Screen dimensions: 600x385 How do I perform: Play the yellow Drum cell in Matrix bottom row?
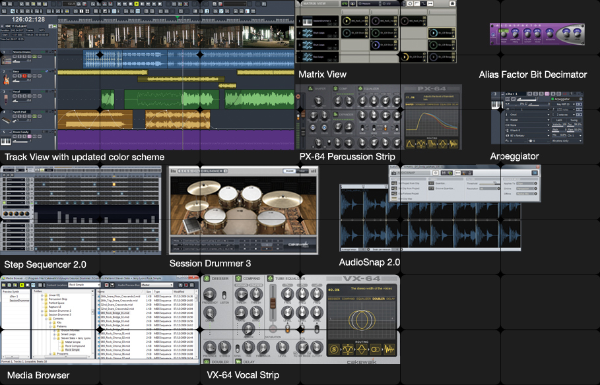tap(405, 57)
